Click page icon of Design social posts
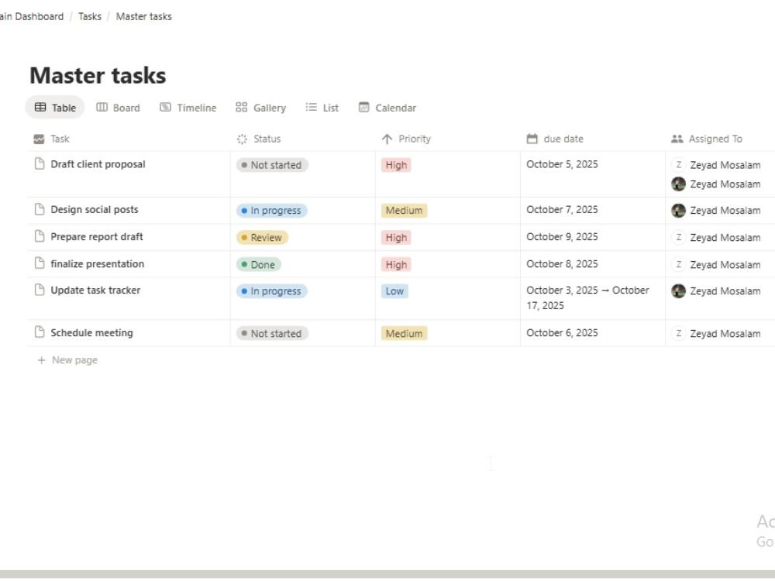The image size is (775, 581). [40, 209]
